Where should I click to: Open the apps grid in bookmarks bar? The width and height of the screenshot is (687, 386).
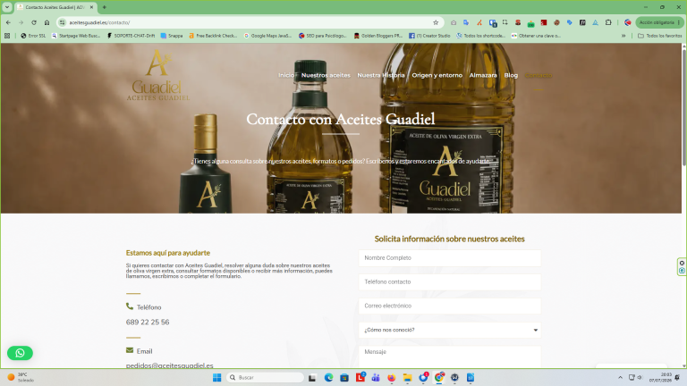point(7,36)
